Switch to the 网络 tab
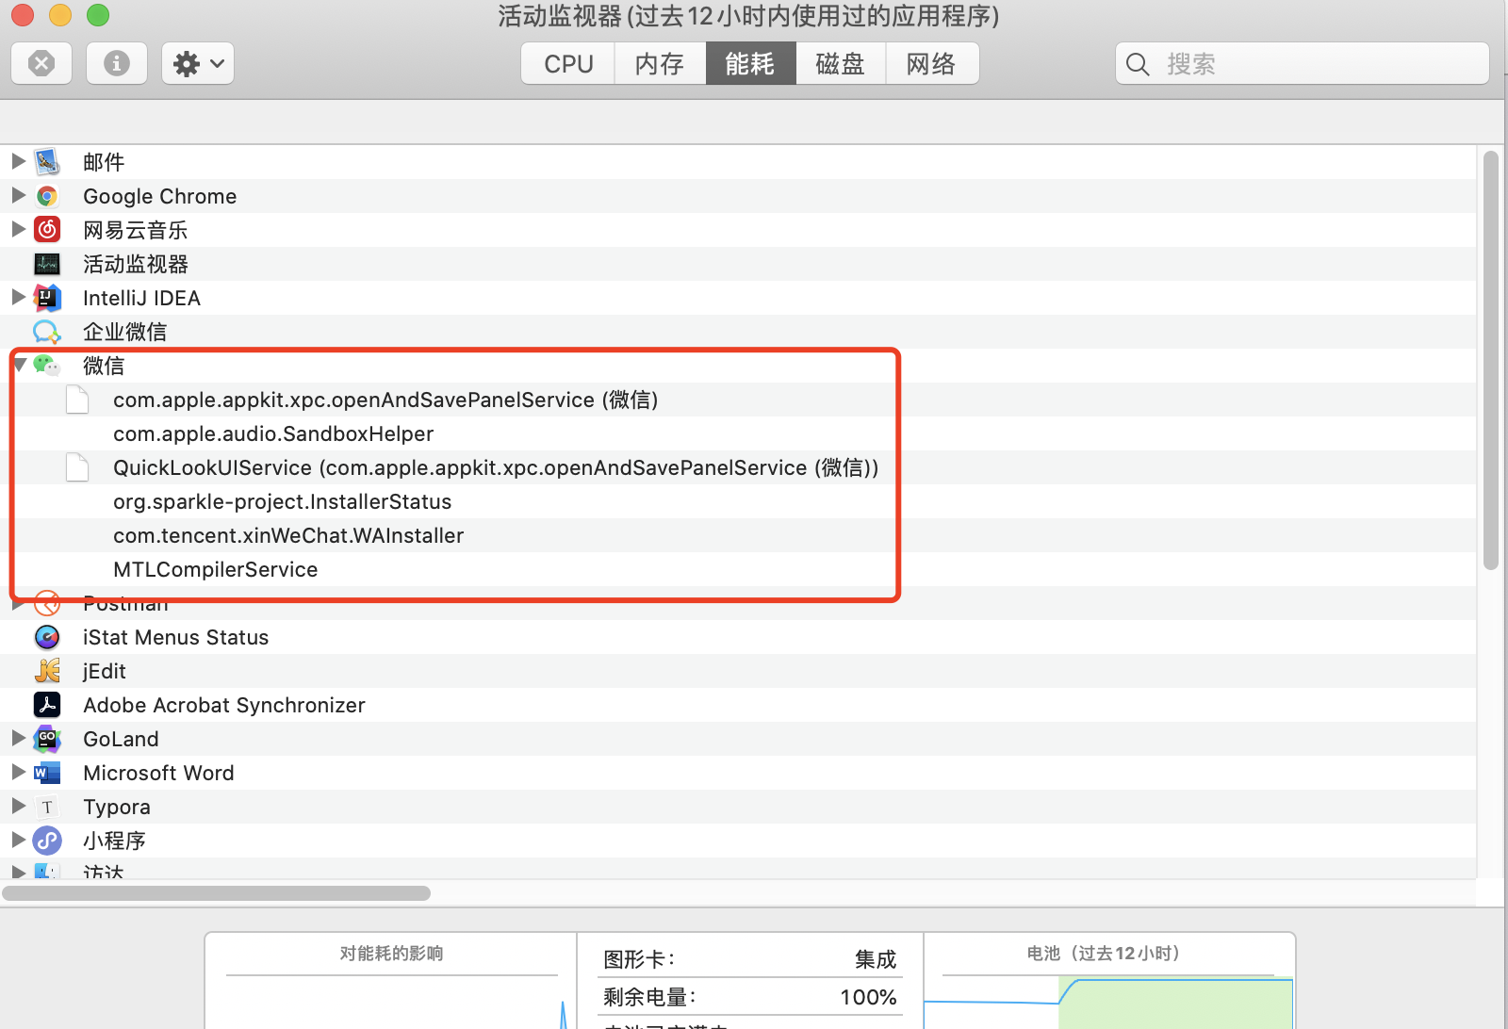The image size is (1508, 1029). click(x=931, y=64)
